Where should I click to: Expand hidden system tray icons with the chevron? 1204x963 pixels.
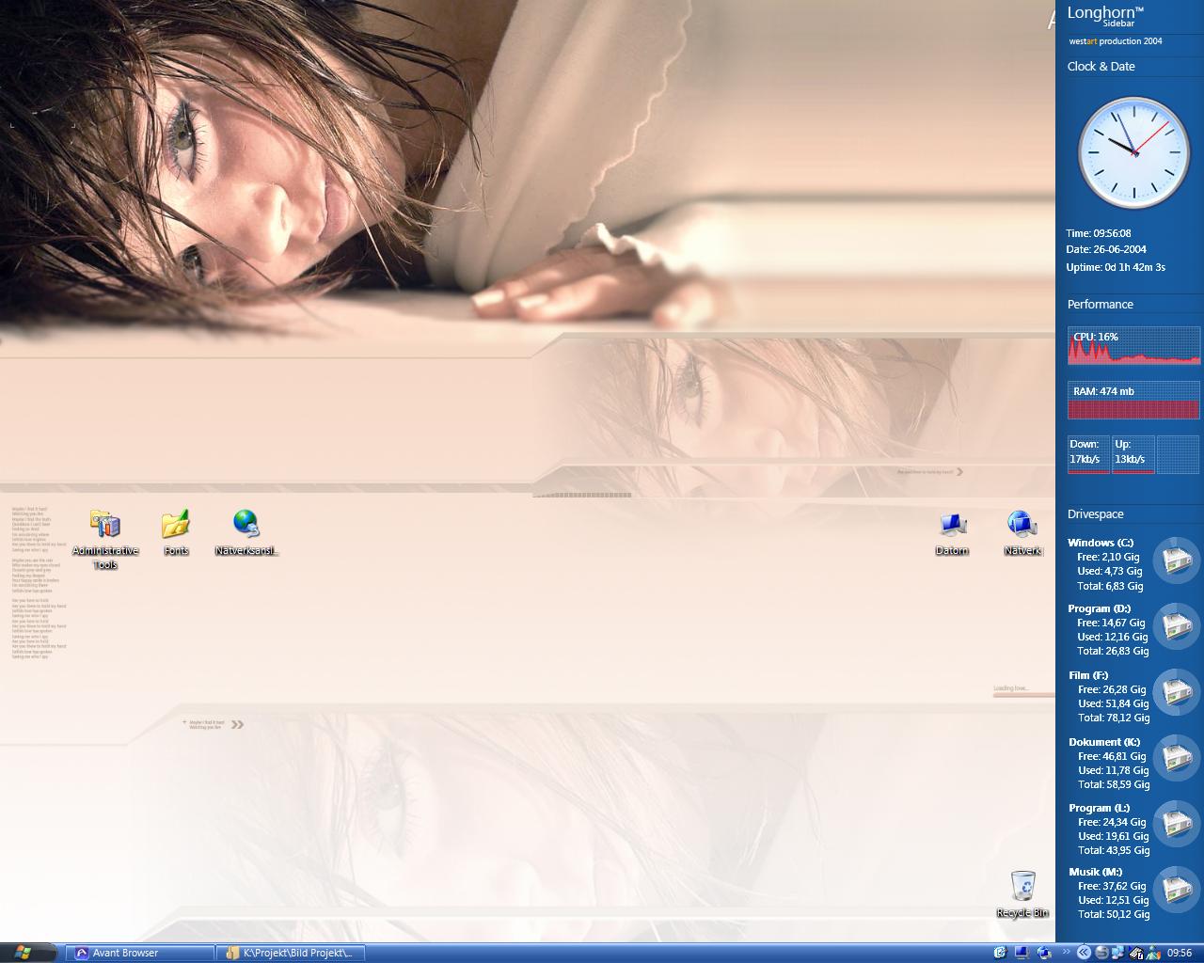click(x=1084, y=952)
